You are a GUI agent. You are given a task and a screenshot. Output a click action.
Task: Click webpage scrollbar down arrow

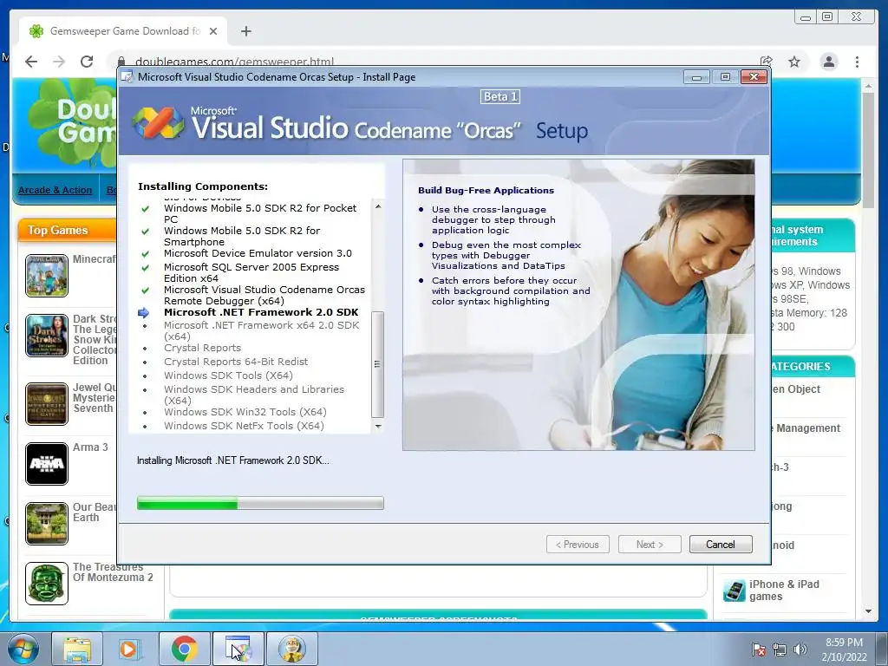click(x=868, y=611)
